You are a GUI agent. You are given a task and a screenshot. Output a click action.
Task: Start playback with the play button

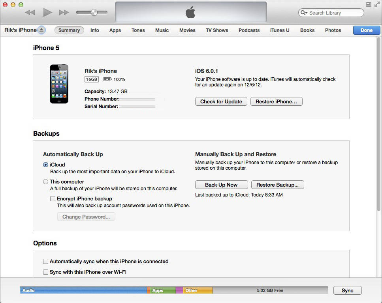[x=47, y=12]
